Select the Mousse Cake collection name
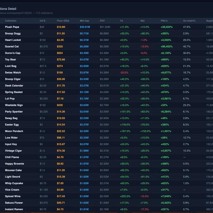This screenshot has height=213, width=213. [13, 170]
